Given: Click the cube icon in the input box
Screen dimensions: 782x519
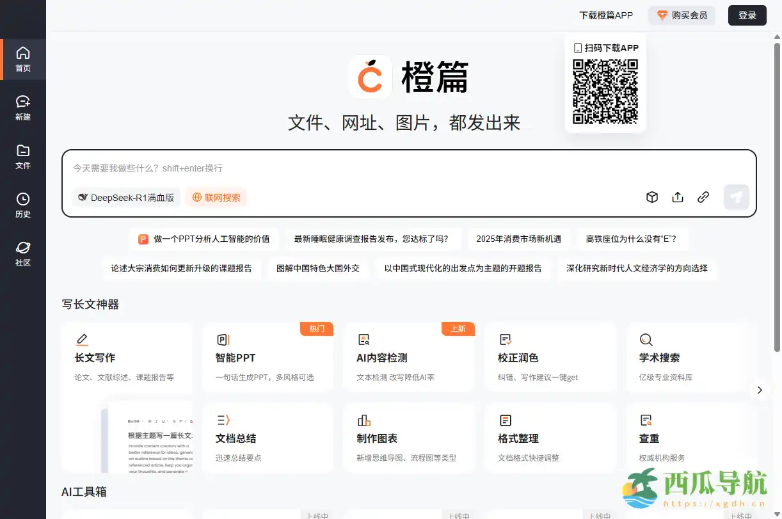Looking at the screenshot, I should point(652,197).
